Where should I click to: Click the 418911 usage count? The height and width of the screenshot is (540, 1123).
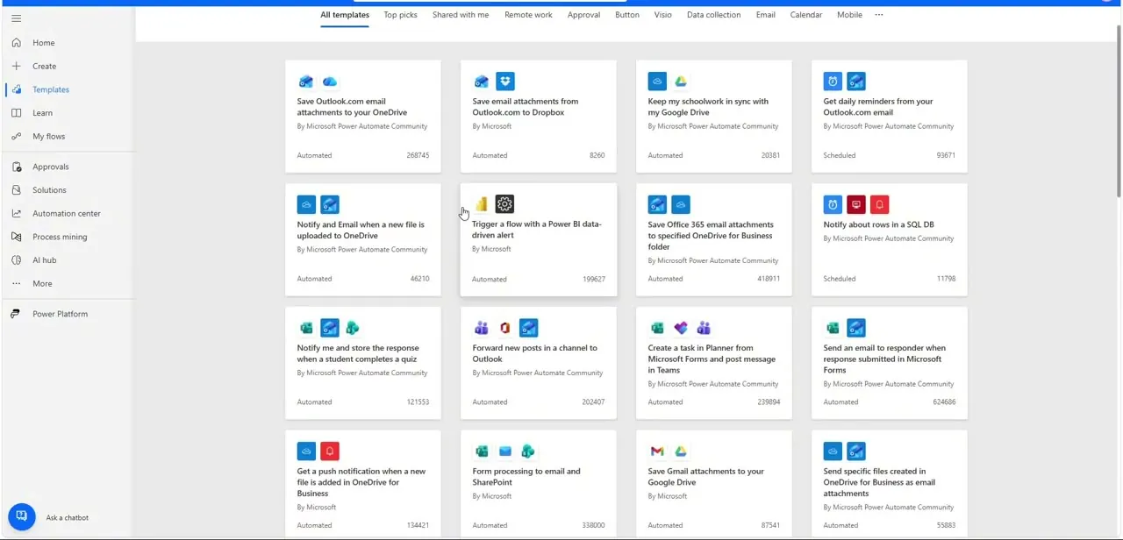(769, 279)
